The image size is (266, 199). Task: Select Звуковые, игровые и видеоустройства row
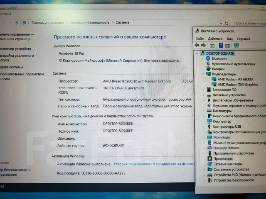(x=239, y=105)
